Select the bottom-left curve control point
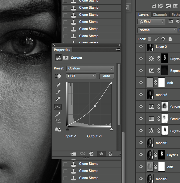 pyautogui.click(x=68, y=125)
